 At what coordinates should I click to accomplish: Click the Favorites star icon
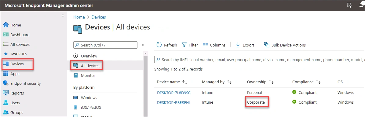6,54
